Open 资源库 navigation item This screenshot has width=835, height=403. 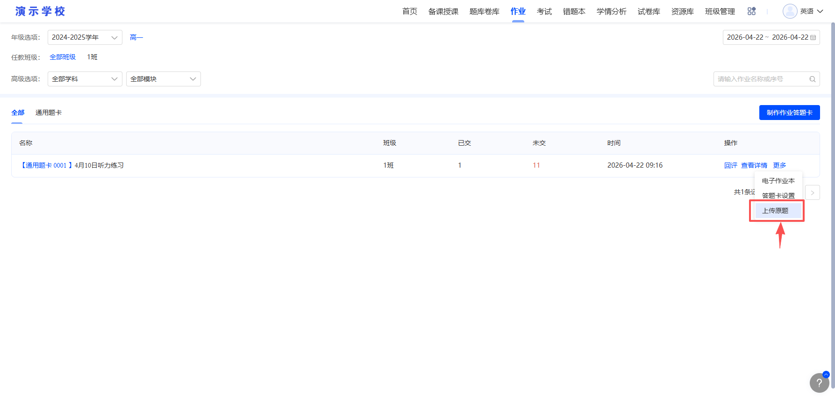tap(683, 11)
